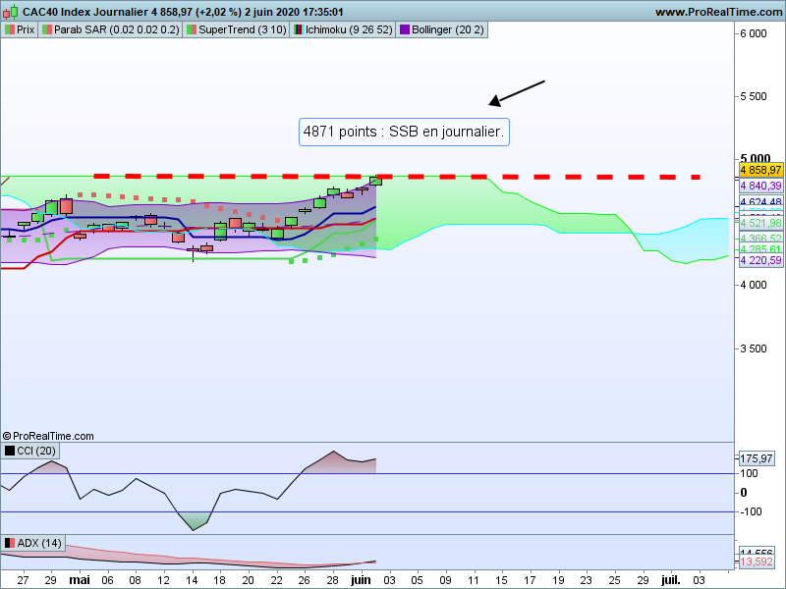The width and height of the screenshot is (786, 589).
Task: Click the black CCI indicator icon
Action: click(10, 451)
